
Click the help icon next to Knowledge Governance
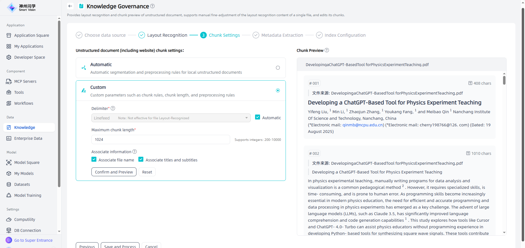pos(152,6)
